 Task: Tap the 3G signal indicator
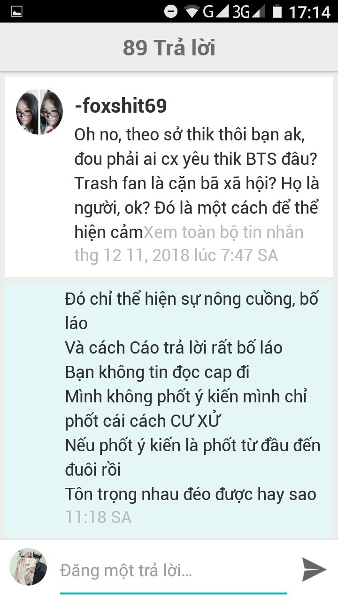(x=248, y=11)
